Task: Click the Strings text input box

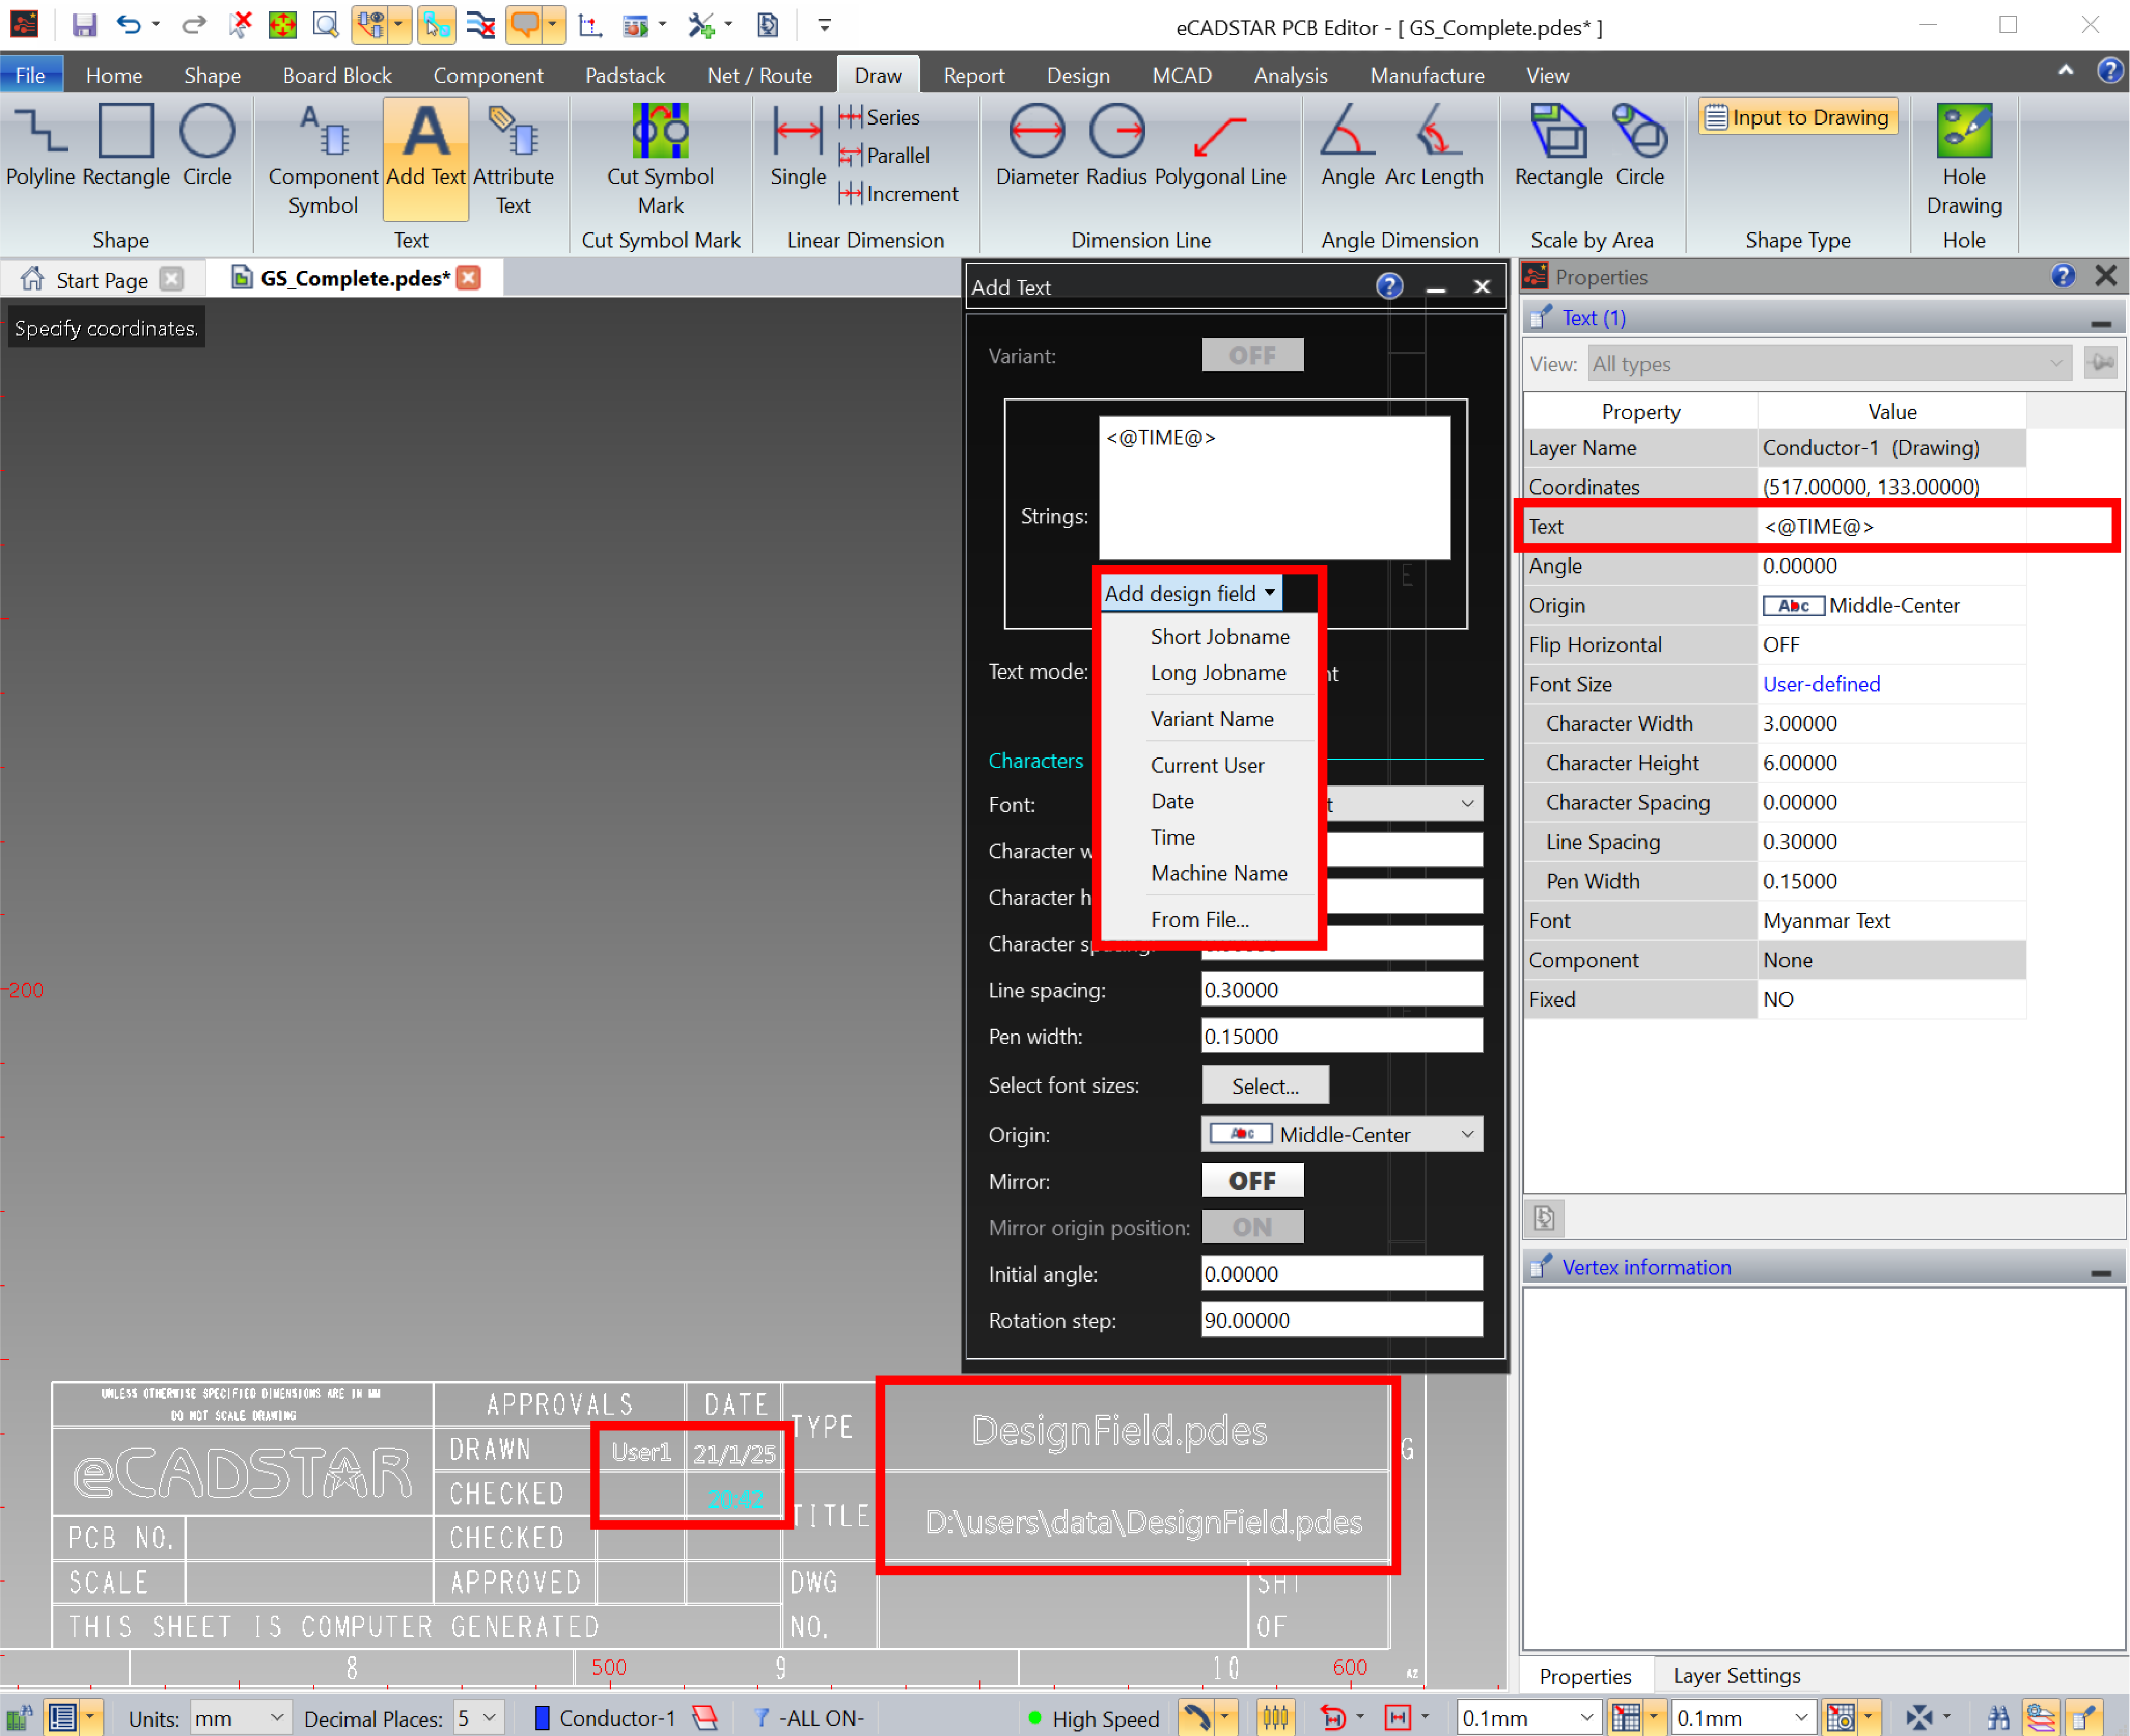Action: (1274, 487)
